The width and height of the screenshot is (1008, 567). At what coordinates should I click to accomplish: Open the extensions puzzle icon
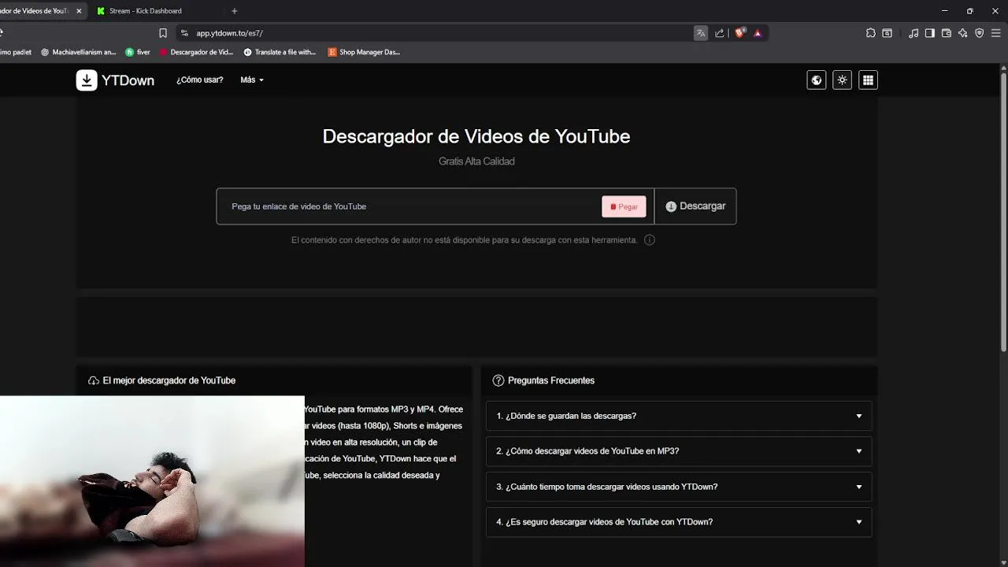click(870, 33)
